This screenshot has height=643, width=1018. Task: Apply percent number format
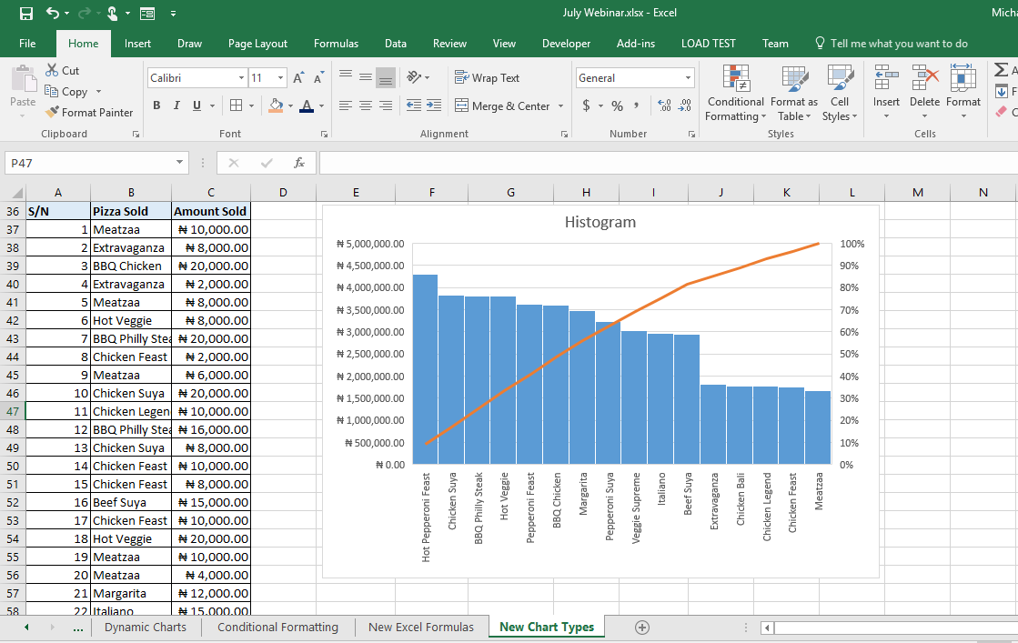[x=615, y=105]
